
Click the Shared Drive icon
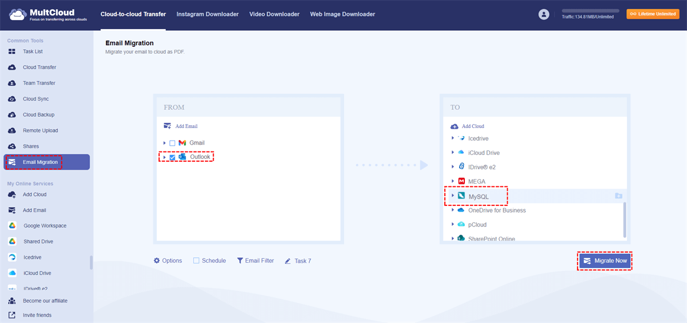click(x=12, y=241)
